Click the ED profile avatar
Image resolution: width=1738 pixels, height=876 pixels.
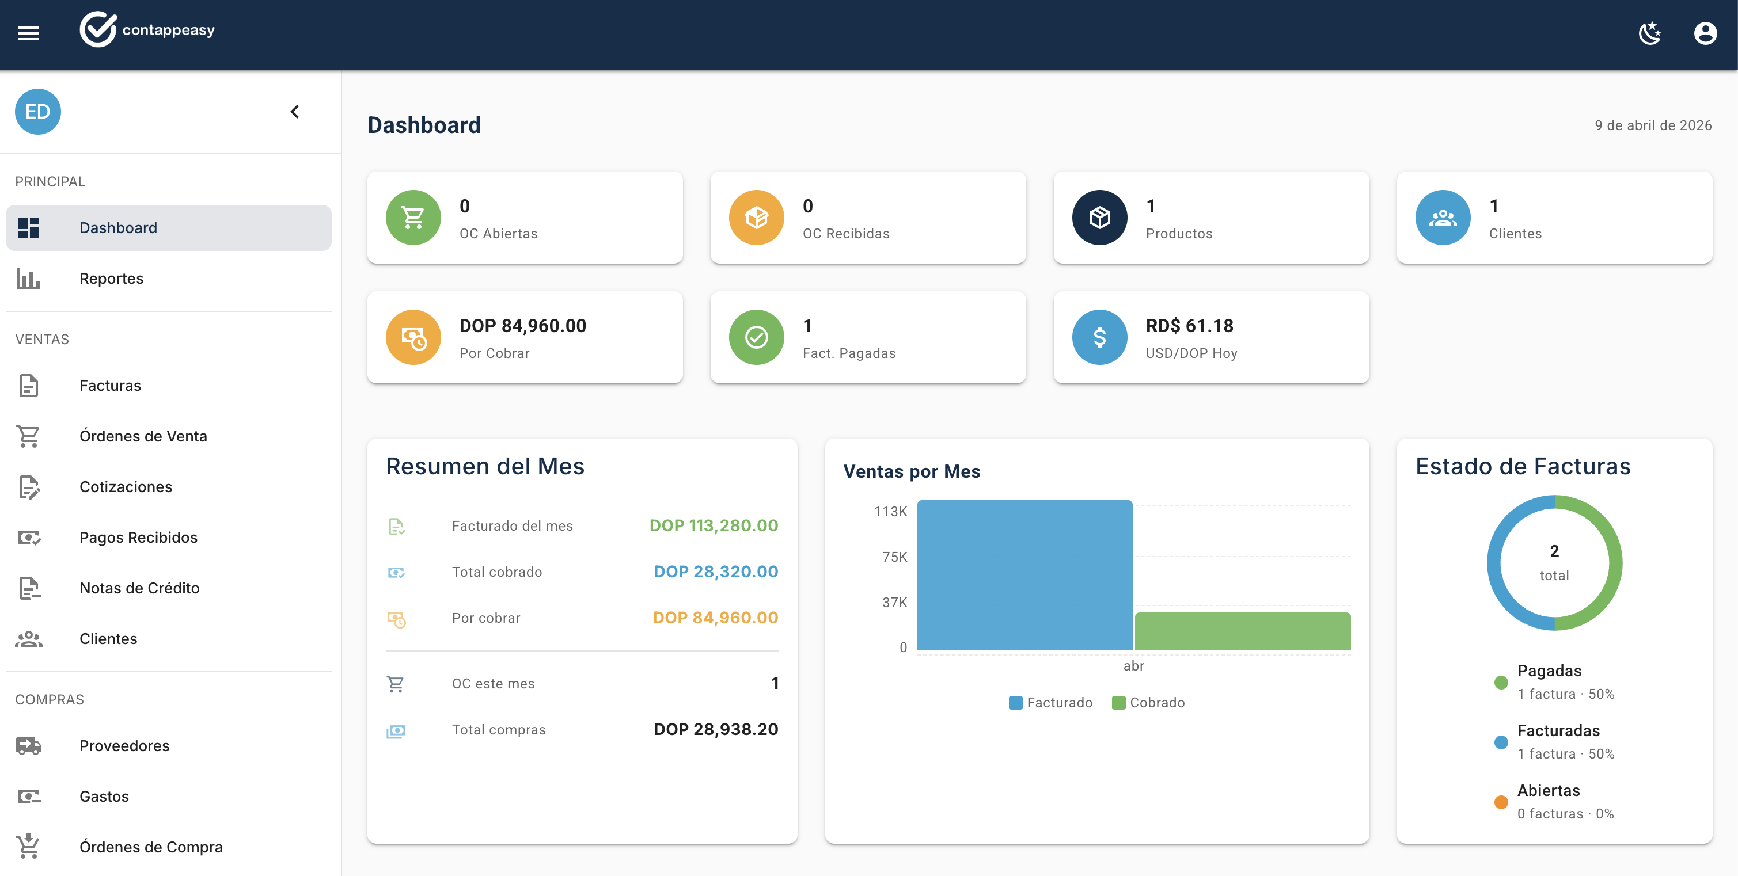coord(38,111)
